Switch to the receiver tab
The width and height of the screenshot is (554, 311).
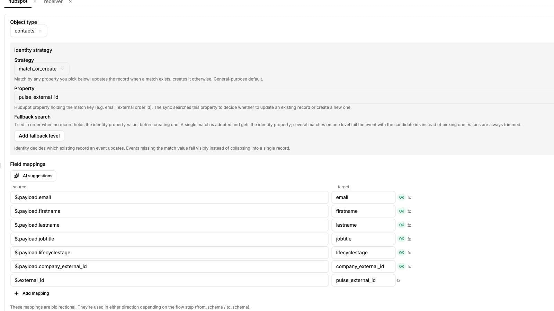coord(53,2)
